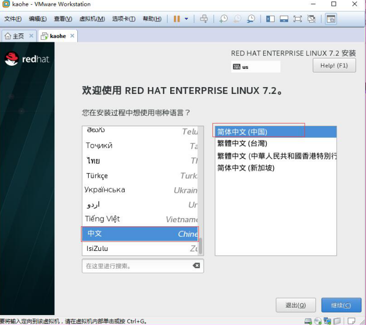The image size is (366, 325).
Task: Revert to the previous snapshot
Action: (x=238, y=19)
